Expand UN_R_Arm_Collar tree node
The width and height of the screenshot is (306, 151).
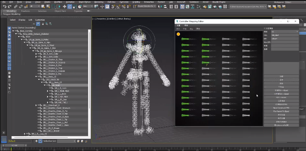point(36,54)
